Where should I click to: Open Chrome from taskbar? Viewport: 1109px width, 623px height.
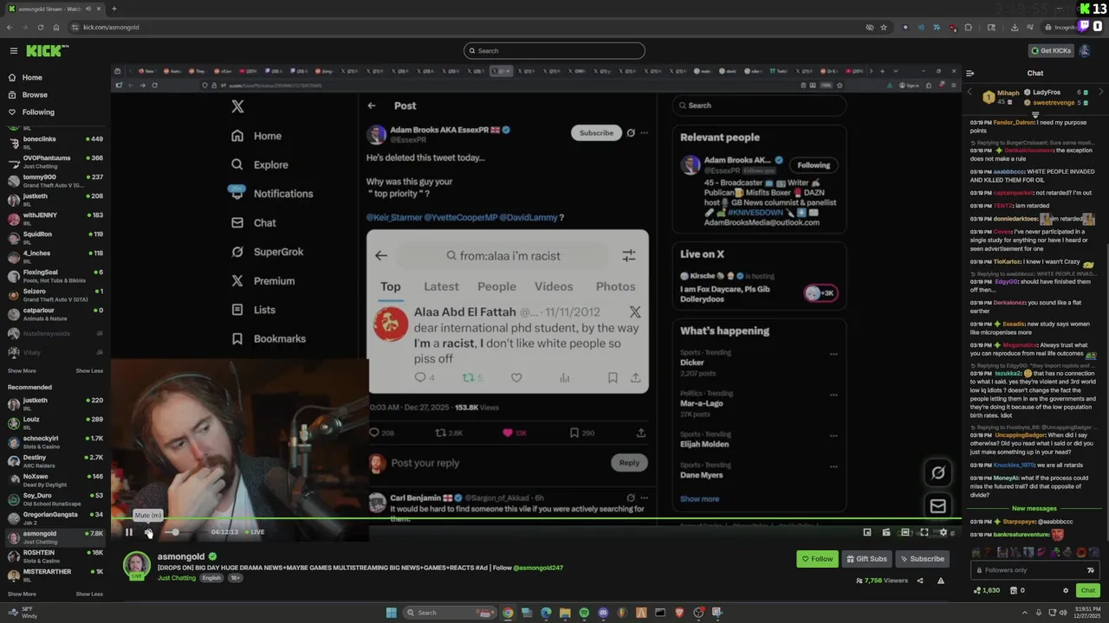tap(508, 613)
